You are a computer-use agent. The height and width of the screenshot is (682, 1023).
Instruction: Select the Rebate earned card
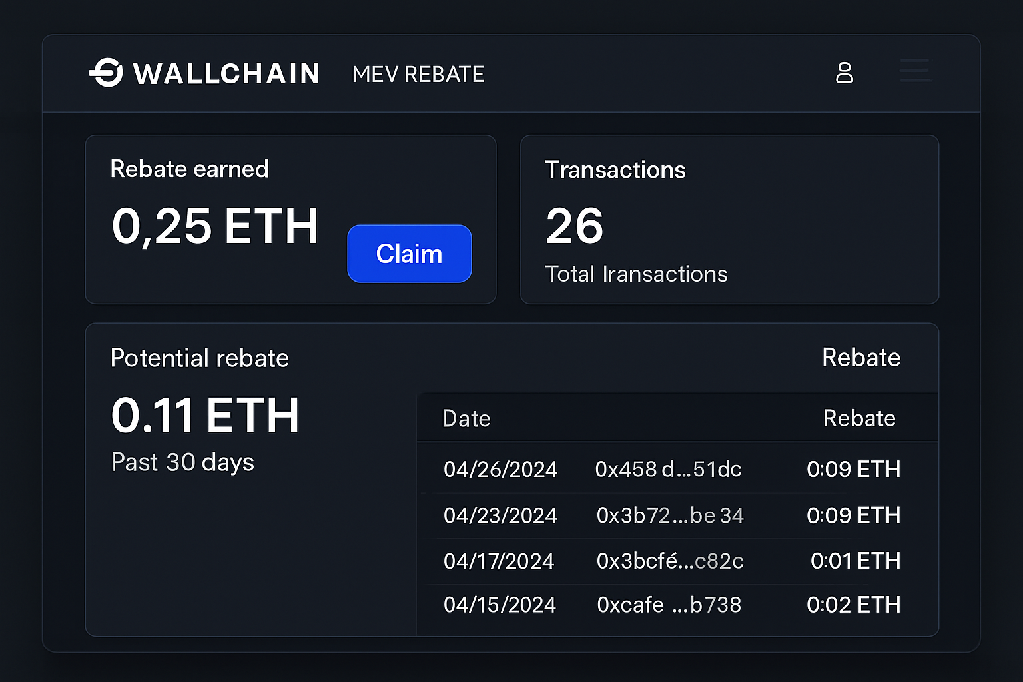[290, 218]
